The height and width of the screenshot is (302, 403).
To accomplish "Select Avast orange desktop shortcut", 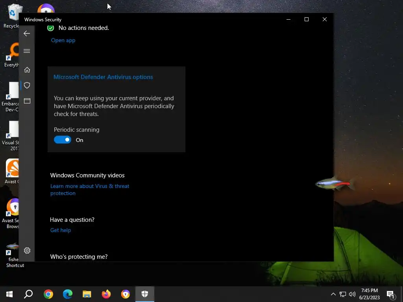I will click(12, 171).
